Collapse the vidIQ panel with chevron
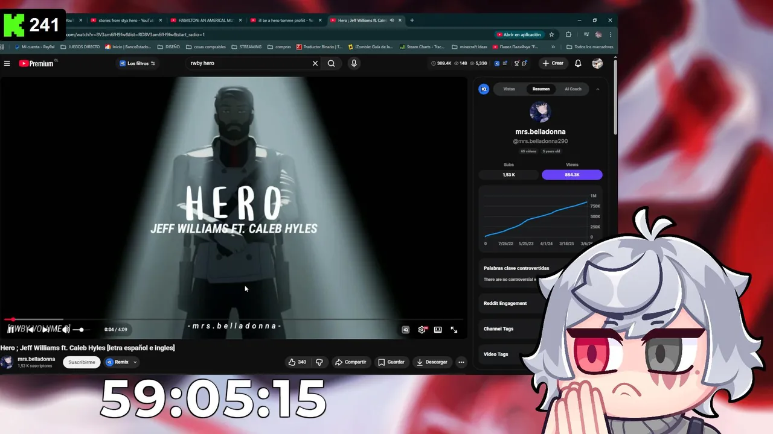 (598, 89)
